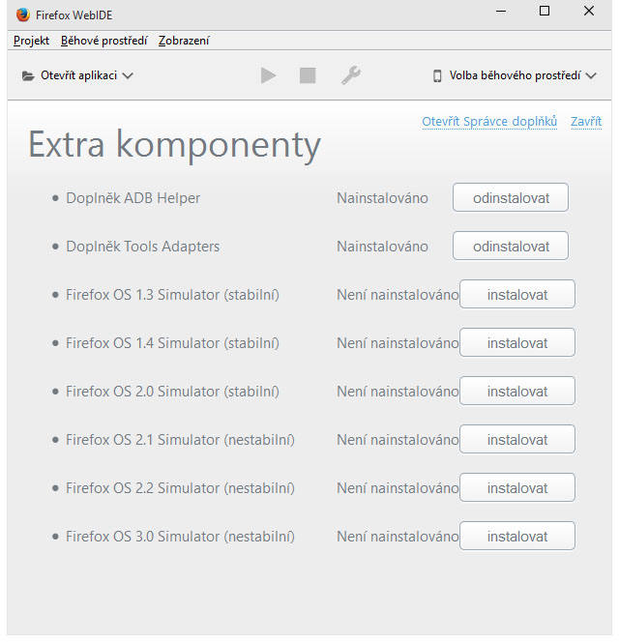
Task: Open the Zobrazení menu
Action: 184,41
